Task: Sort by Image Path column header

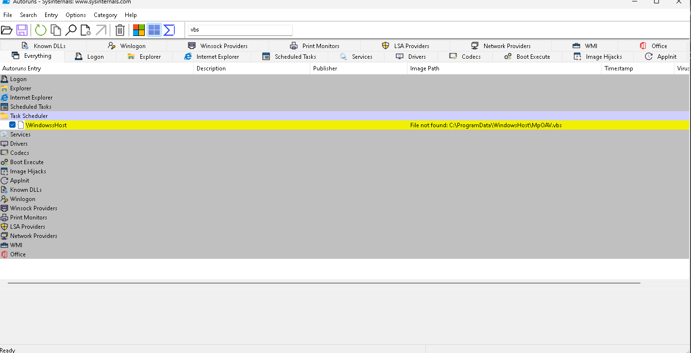Action: 505,68
